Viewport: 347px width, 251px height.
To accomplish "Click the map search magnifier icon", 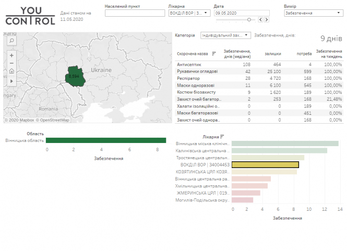I will click(11, 41).
